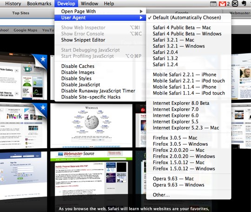Open the Window menu
Viewport: 251px width, 212px height.
pyautogui.click(x=89, y=4)
